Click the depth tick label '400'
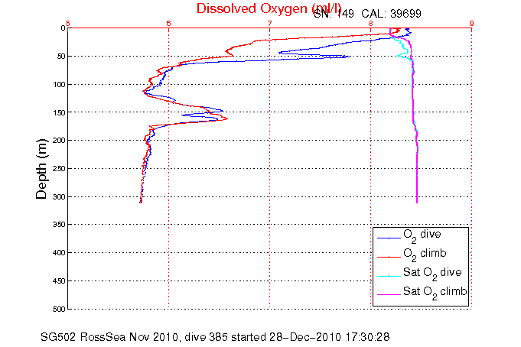This screenshot has height=347, width=521. pyautogui.click(x=59, y=253)
